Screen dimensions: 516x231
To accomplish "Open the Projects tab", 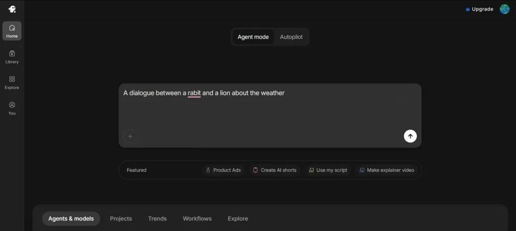I will tap(121, 218).
